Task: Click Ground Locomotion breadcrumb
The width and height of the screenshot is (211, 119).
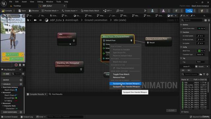Action: point(96,20)
